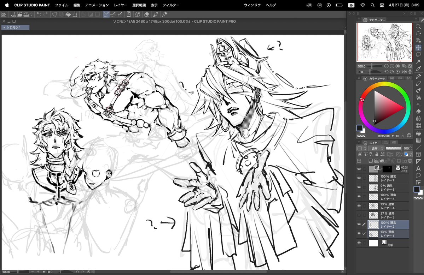
Task: Open the CLIP STUDIO support help icon
Action: (x=138, y=14)
